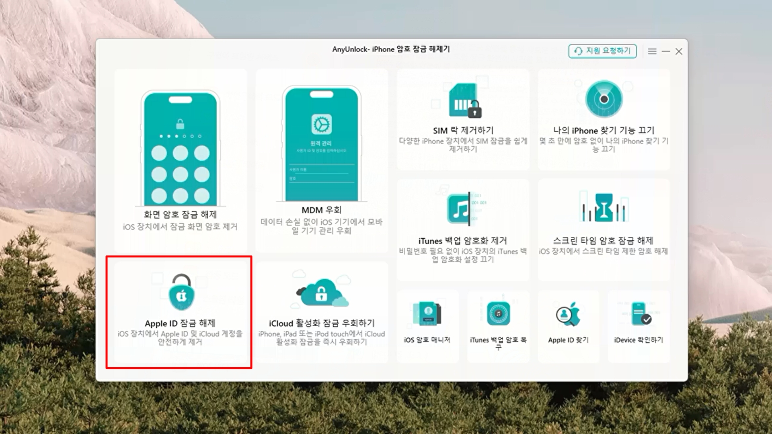Image resolution: width=772 pixels, height=434 pixels.
Task: Open the hamburger menu in title bar
Action: [652, 51]
